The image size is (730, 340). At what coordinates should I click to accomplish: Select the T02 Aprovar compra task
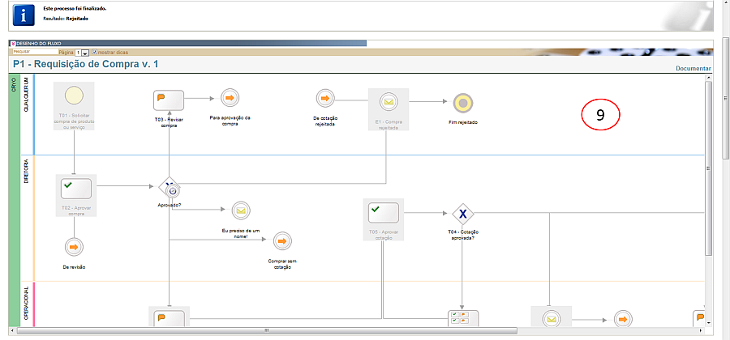pyautogui.click(x=75, y=189)
